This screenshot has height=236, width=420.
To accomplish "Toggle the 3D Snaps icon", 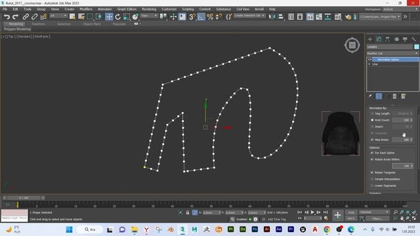I will 192,17.
